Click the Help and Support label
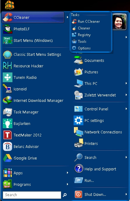This screenshot has height=201, width=130. tap(100, 169)
